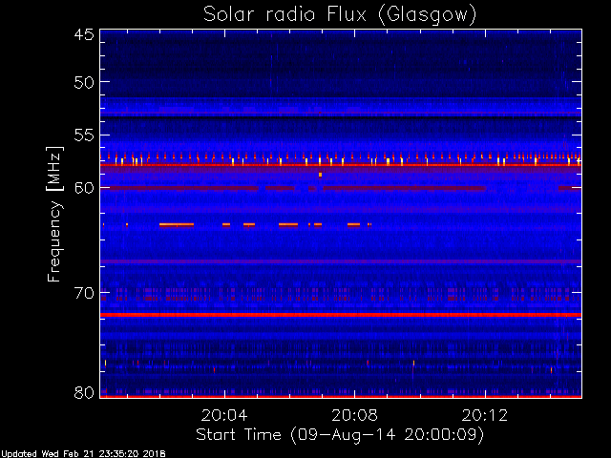Viewport: 611px width, 458px height.
Task: Click the 'Updated Wed Feb 21 23:35:20 2018' text
Action: [x=83, y=454]
